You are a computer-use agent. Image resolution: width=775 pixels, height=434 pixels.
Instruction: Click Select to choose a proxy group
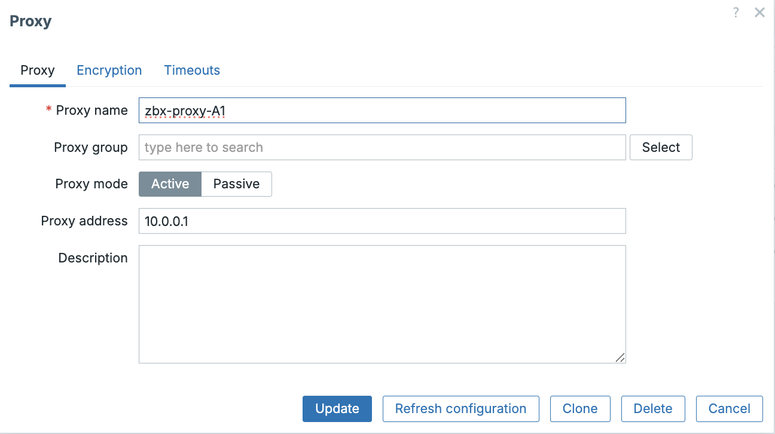click(660, 147)
